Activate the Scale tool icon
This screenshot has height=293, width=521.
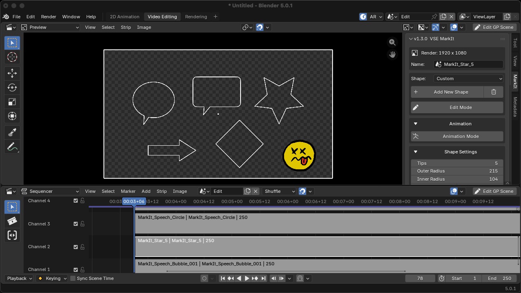pyautogui.click(x=12, y=102)
